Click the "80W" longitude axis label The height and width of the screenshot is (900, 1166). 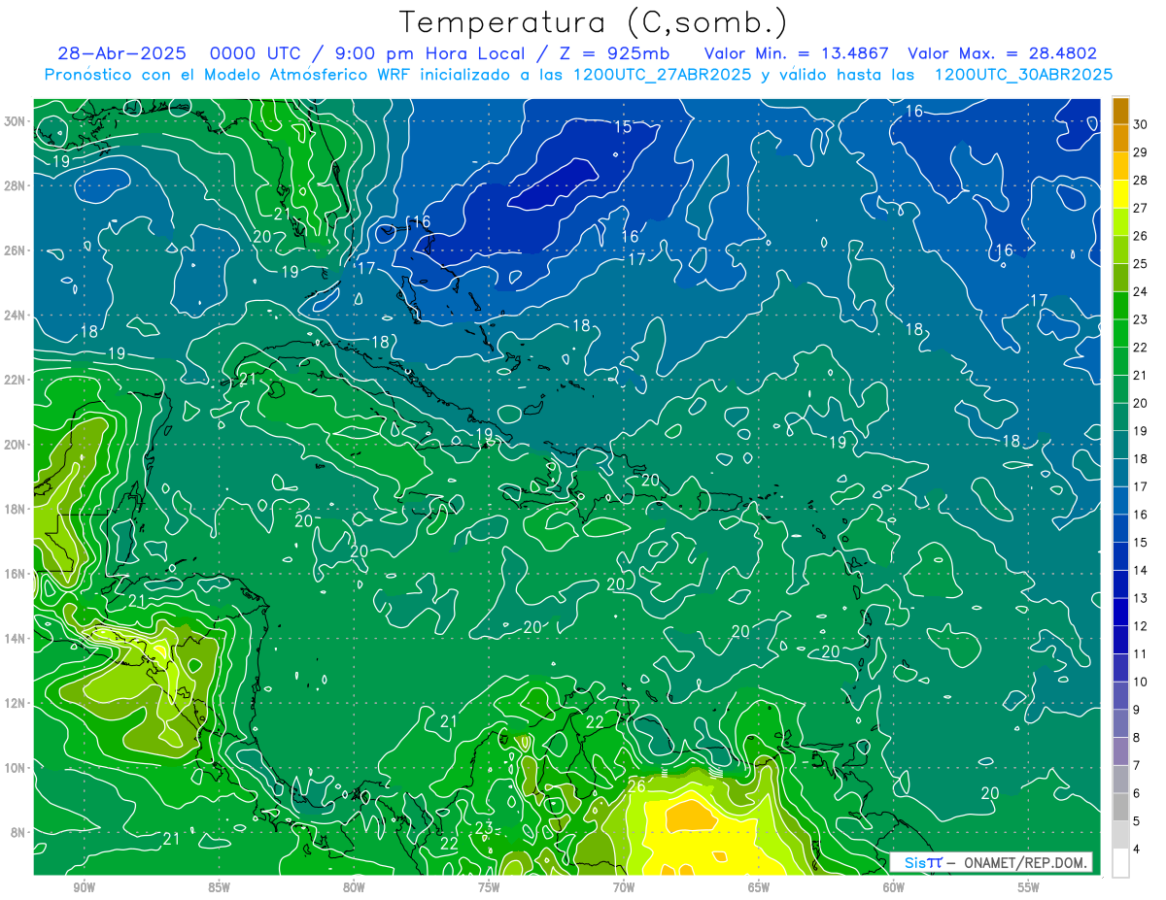coord(354,887)
